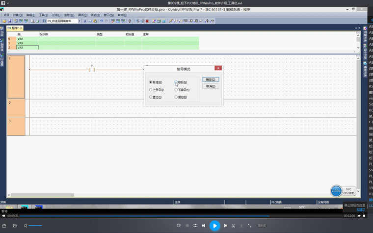Viewport: 373px width, 233px height.
Task: Click the open project folder icon in toolbar
Action: point(4,21)
